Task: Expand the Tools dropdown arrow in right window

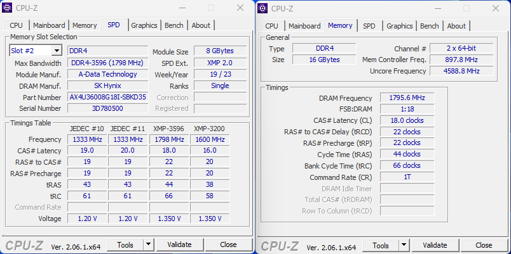Action: (404, 245)
